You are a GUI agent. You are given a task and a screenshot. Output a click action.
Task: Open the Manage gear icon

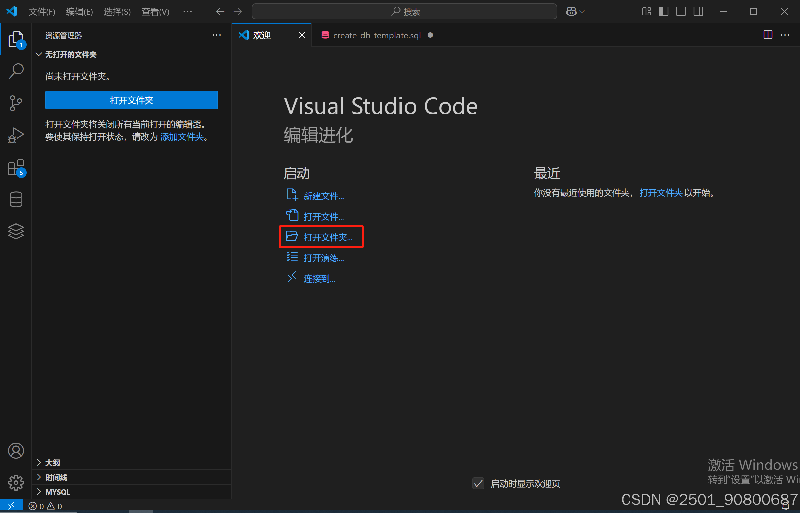click(16, 482)
